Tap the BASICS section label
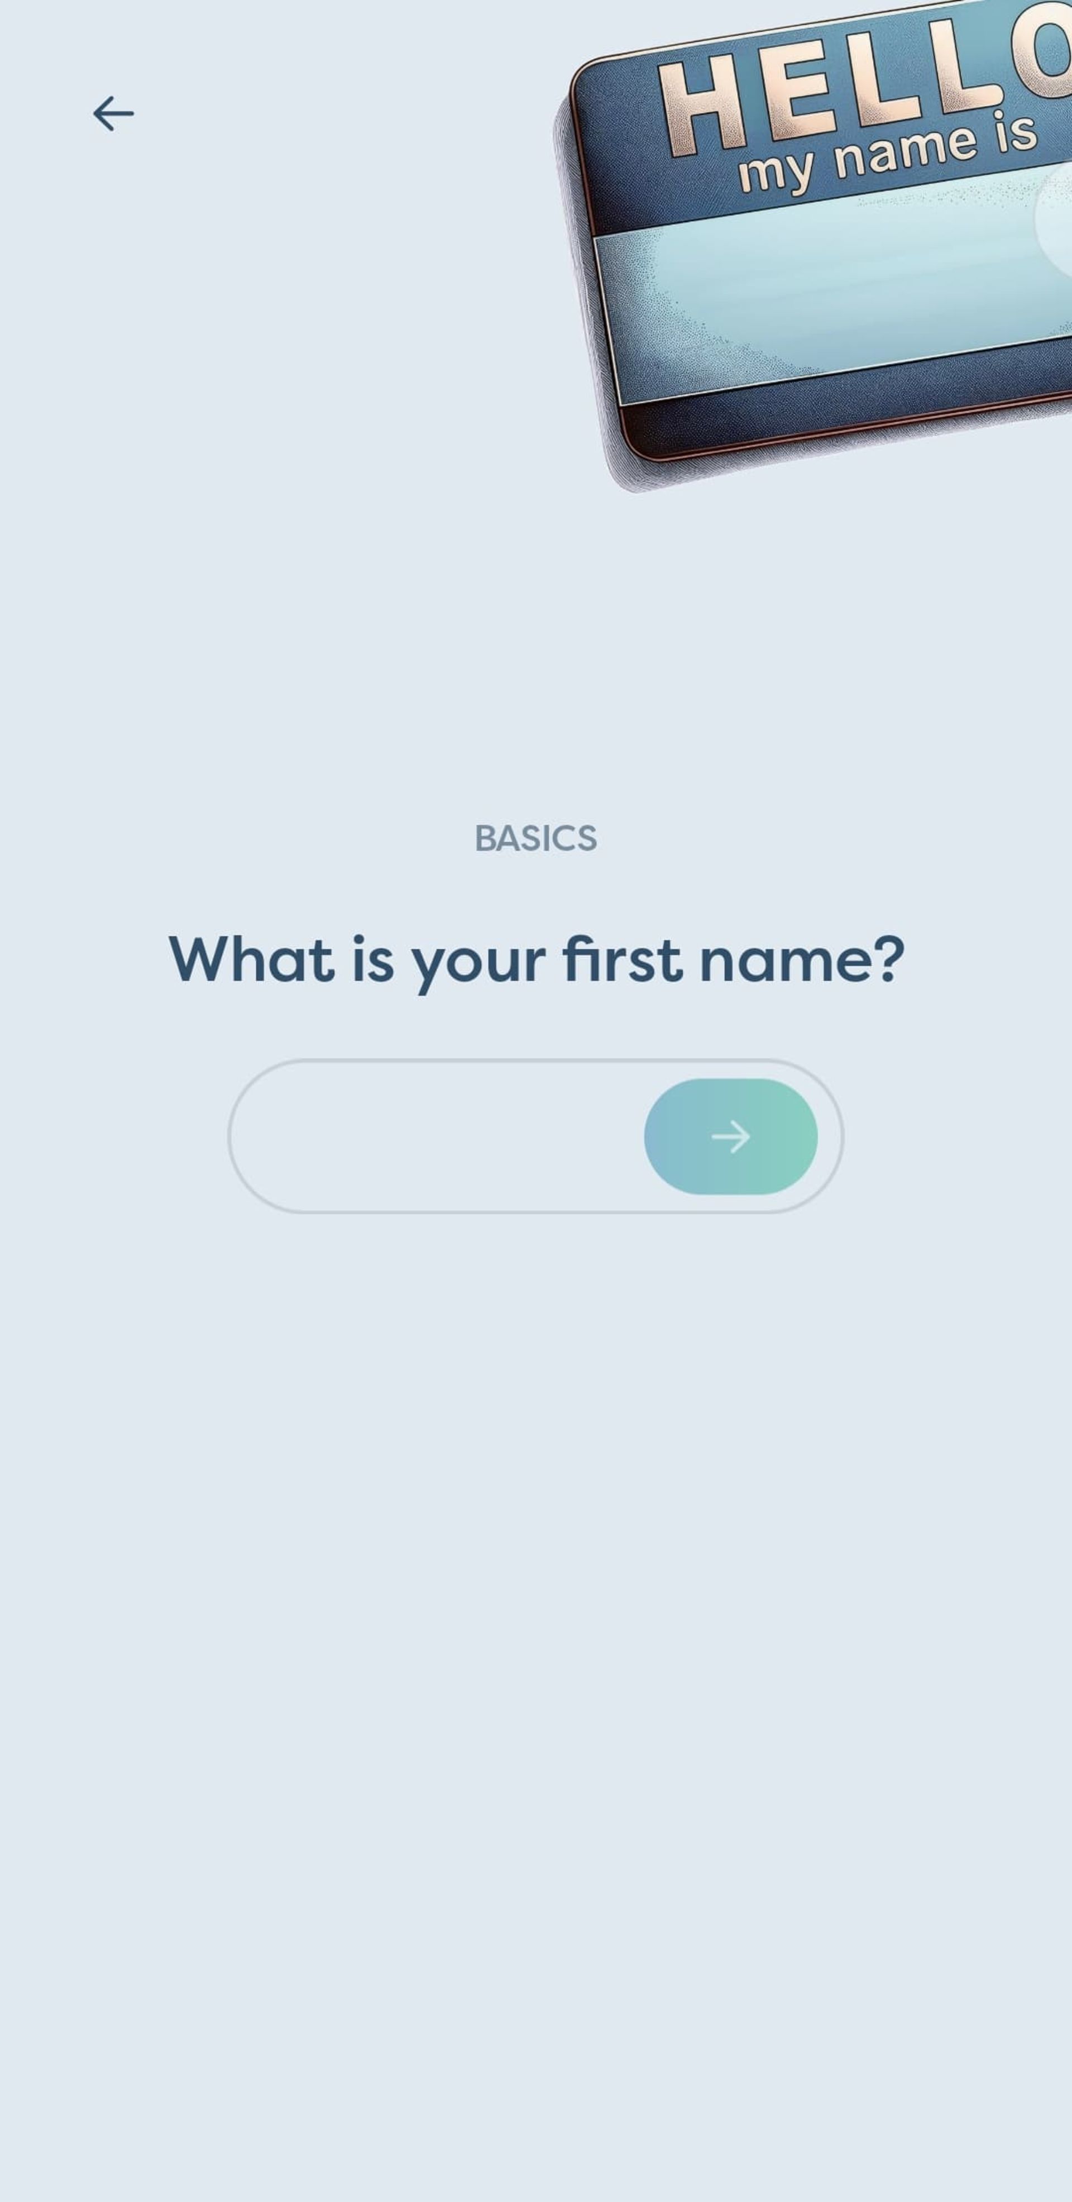 [536, 838]
